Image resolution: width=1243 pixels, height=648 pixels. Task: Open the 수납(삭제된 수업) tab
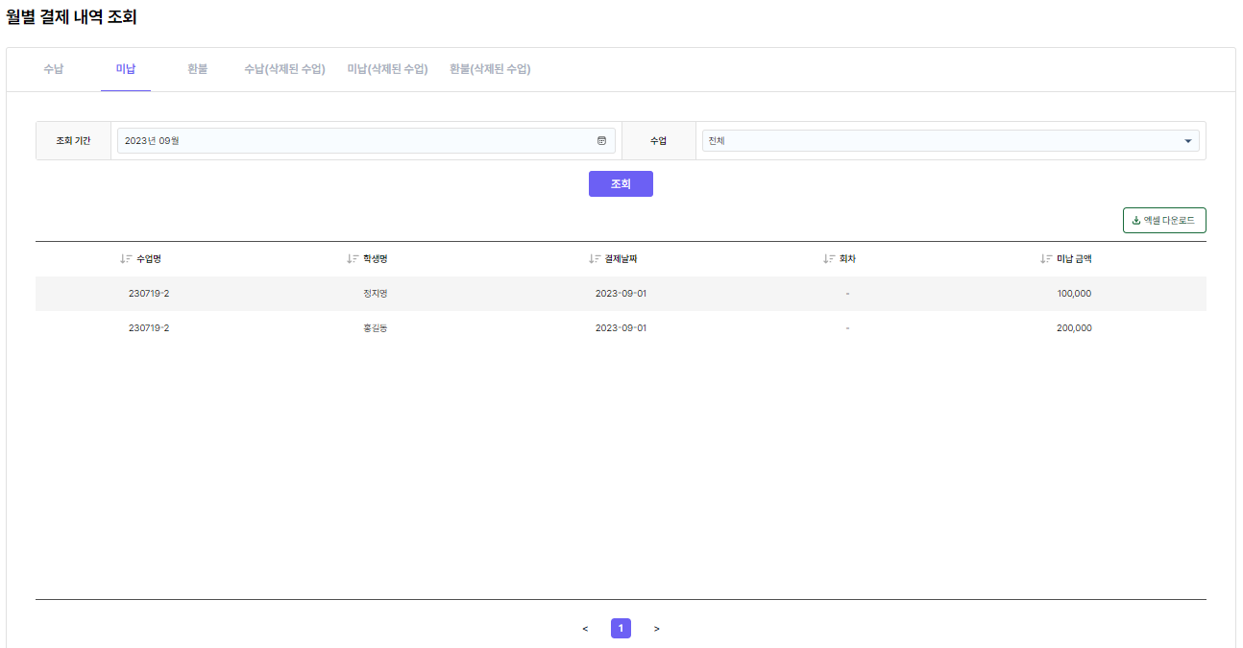[284, 69]
